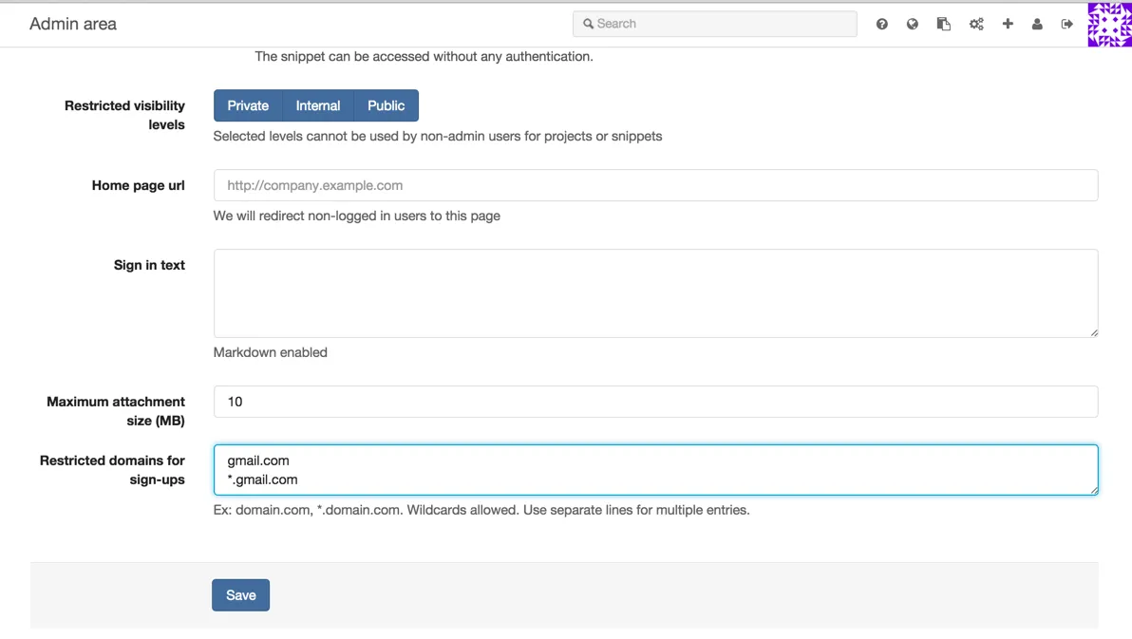Toggle the Public restricted visibility level
The image size is (1132, 639).
387,105
